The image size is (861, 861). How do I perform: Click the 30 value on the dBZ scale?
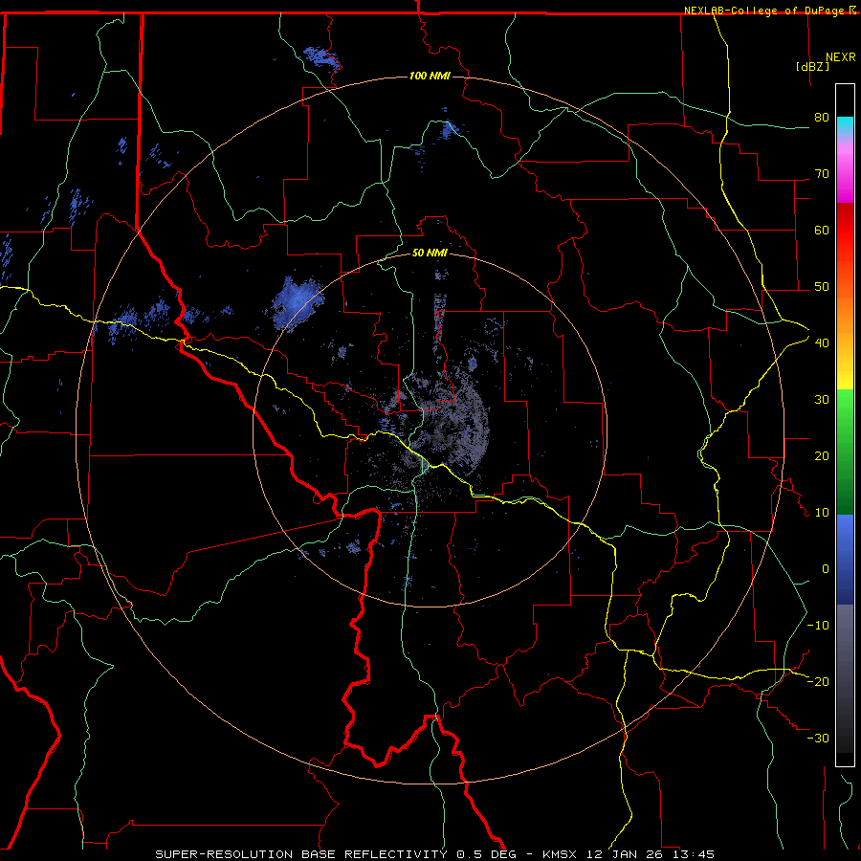point(822,399)
